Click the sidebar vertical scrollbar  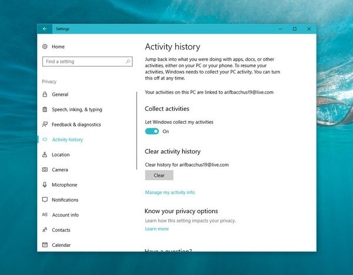click(x=136, y=118)
